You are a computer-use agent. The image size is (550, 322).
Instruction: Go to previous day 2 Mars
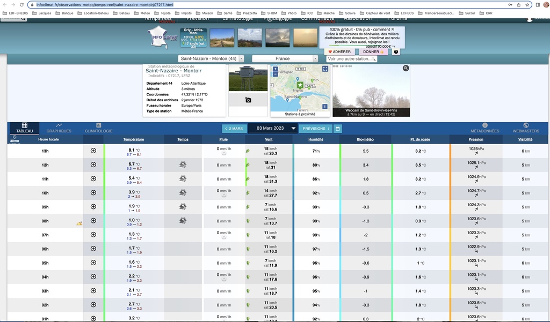pos(234,129)
